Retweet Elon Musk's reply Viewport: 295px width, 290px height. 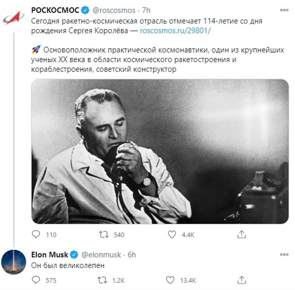coord(104,280)
